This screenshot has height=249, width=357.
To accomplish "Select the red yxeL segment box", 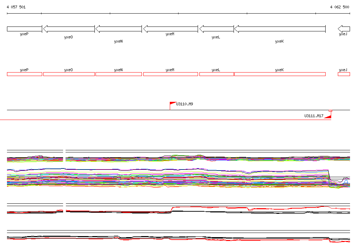I will [217, 74].
